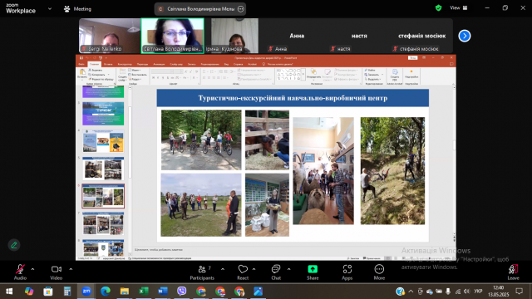The image size is (532, 299).
Task: Open Viber from the taskbar
Action: [182, 292]
